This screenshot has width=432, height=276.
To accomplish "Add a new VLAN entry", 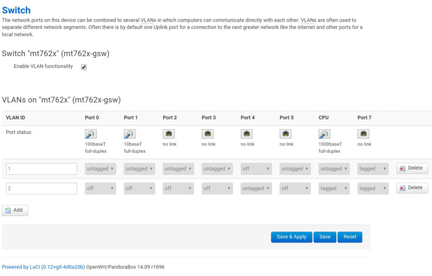I will tap(15, 210).
